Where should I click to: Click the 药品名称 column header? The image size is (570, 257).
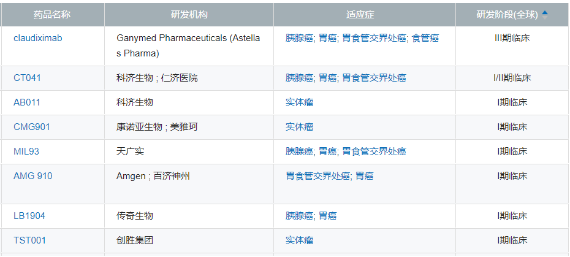click(53, 15)
